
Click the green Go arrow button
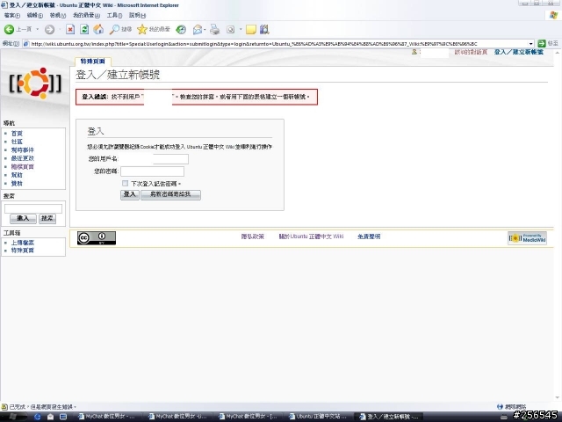(x=542, y=43)
